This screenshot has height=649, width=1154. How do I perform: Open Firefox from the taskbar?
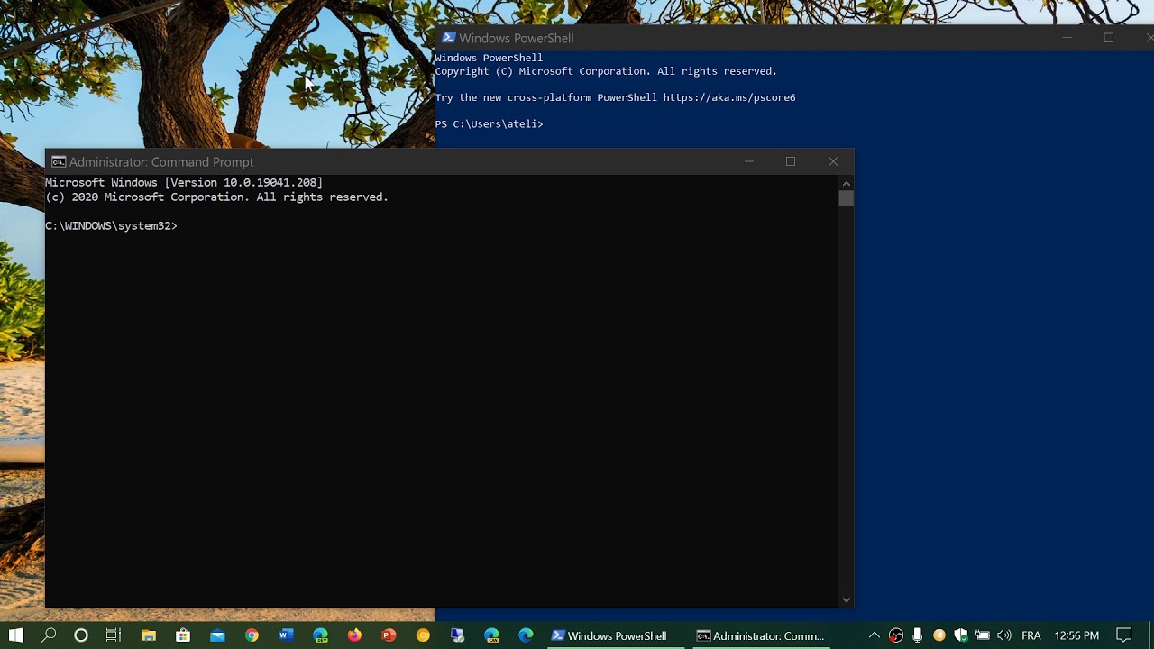(354, 635)
